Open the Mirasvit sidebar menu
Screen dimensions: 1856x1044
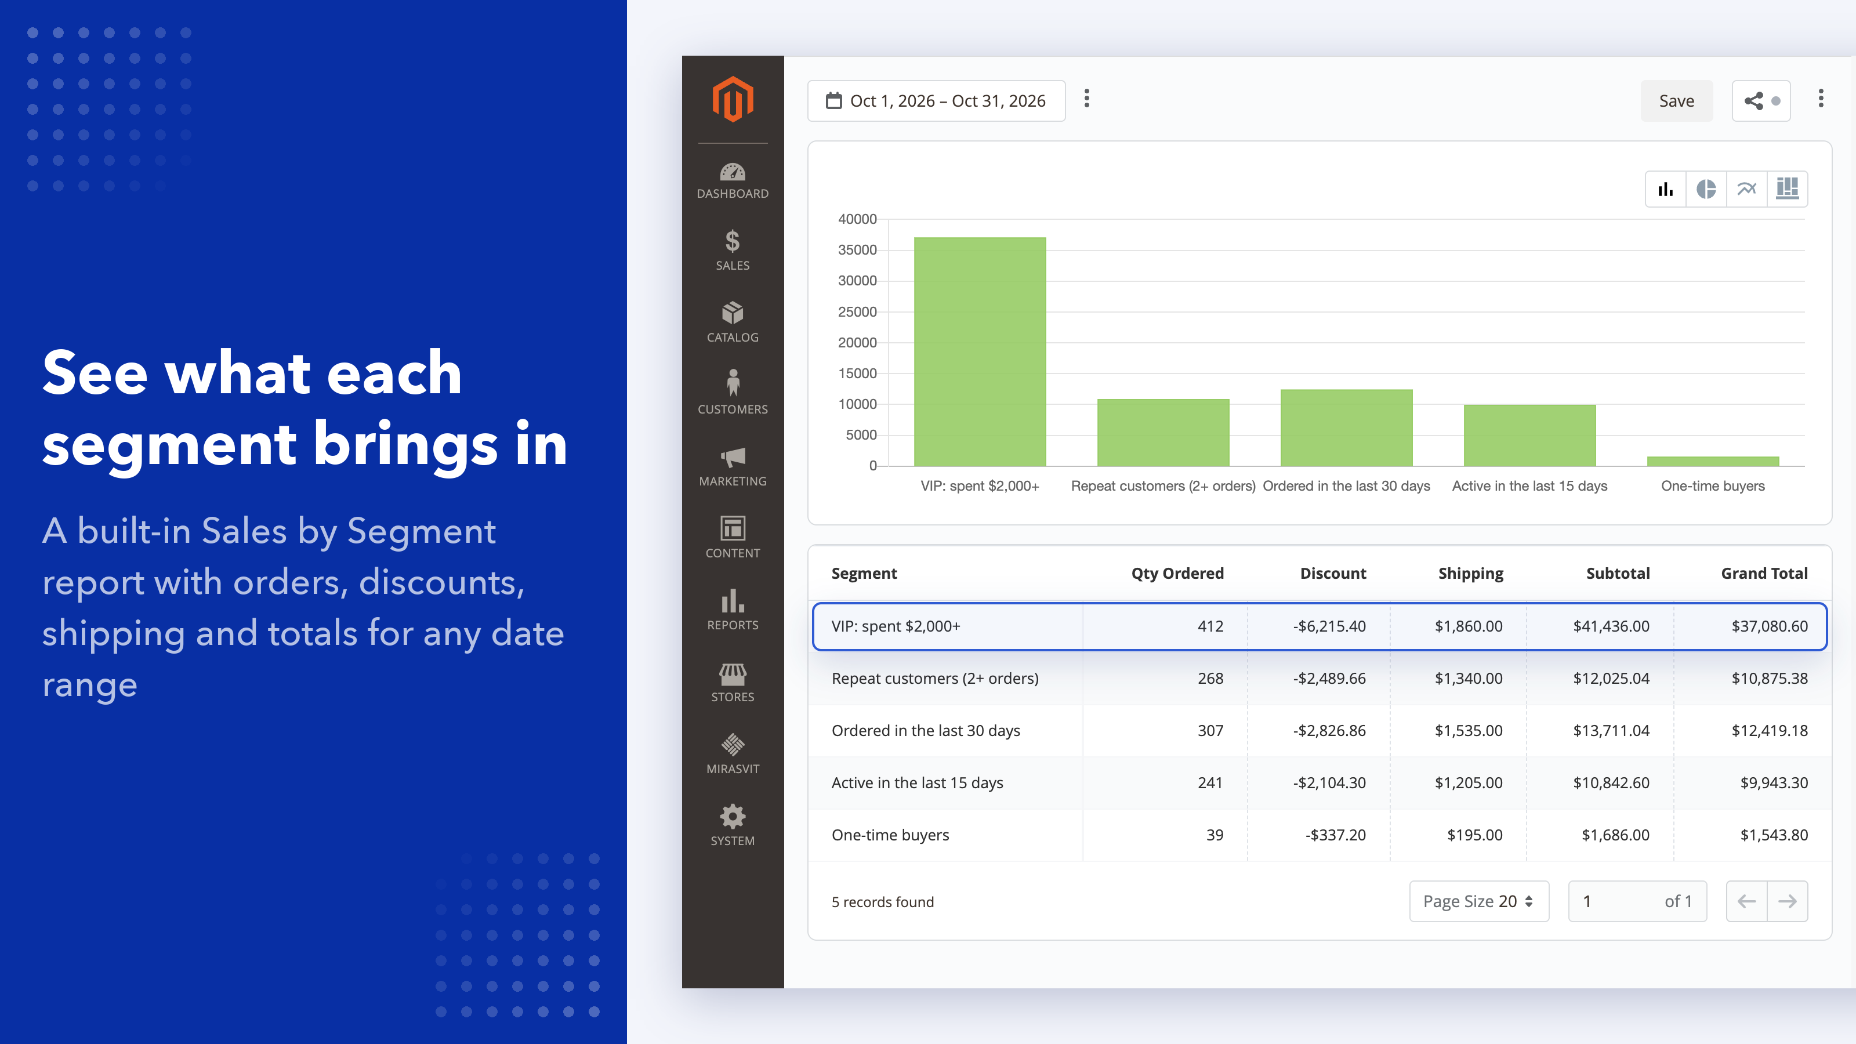(x=733, y=753)
